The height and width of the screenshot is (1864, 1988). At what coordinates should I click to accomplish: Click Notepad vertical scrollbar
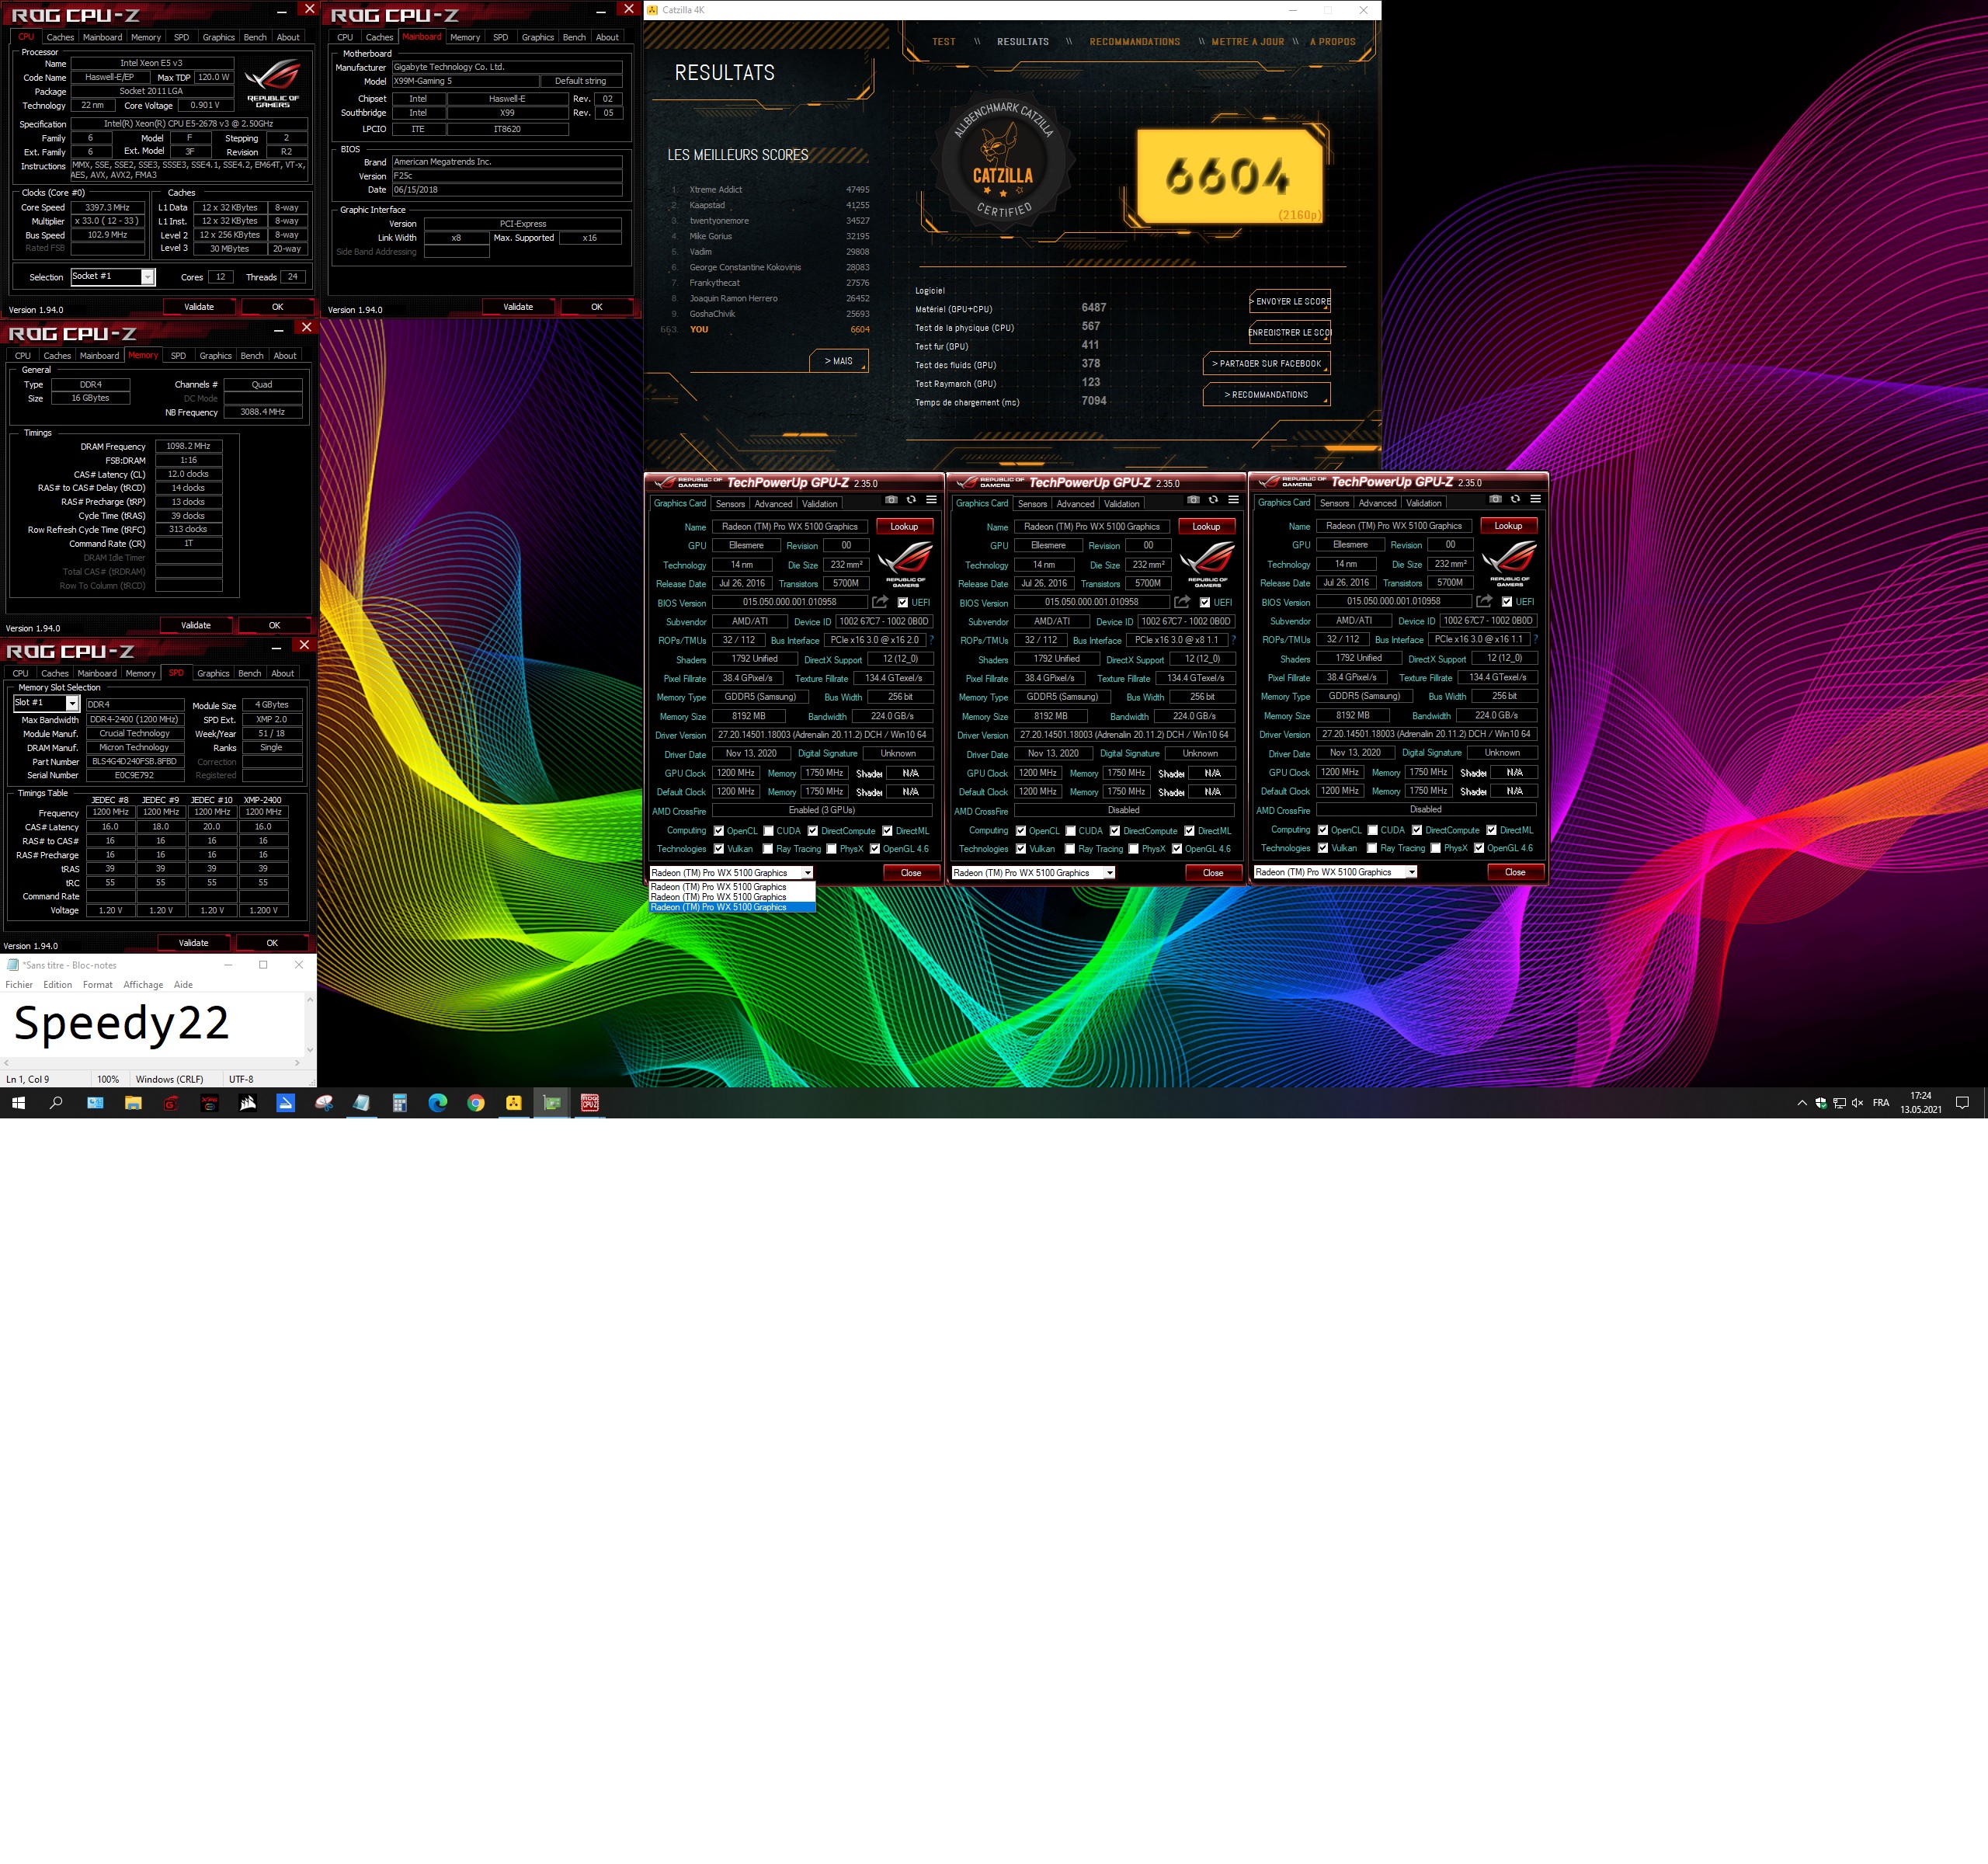tap(310, 1024)
